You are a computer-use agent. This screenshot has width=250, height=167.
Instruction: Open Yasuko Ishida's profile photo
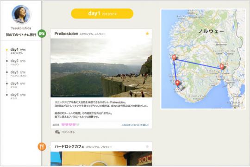click(21, 14)
